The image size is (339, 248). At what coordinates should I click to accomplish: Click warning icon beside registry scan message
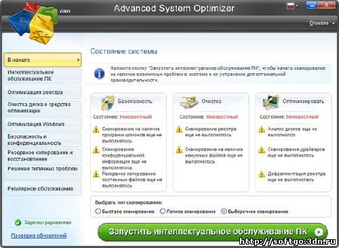(x=179, y=129)
